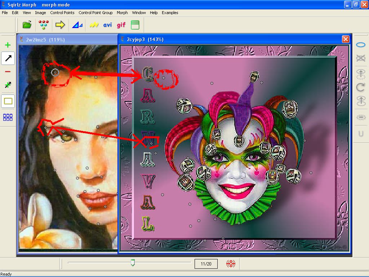Open the View menu
The image size is (369, 277).
click(x=27, y=13)
